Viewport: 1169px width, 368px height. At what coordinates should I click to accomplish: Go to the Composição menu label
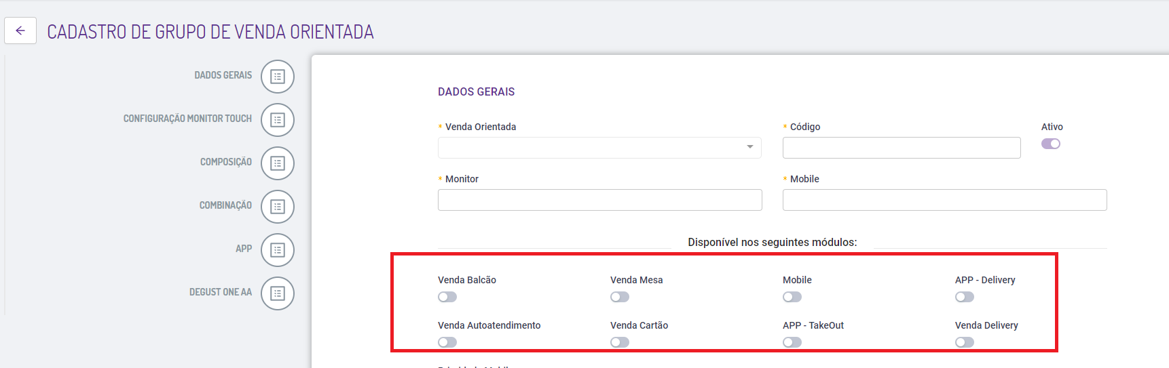225,162
